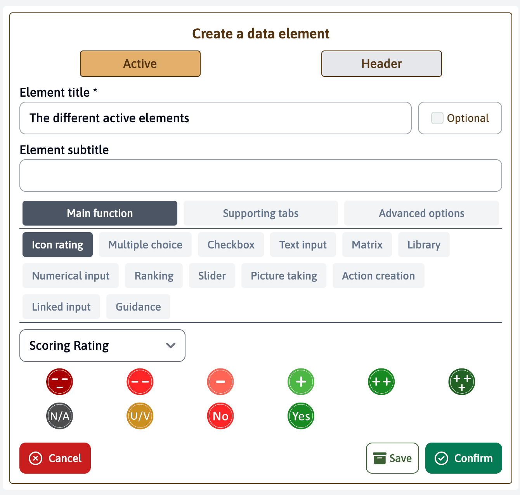Screen dimensions: 520x495
Task: Select the double minus red rating icon
Action: pyautogui.click(x=140, y=382)
